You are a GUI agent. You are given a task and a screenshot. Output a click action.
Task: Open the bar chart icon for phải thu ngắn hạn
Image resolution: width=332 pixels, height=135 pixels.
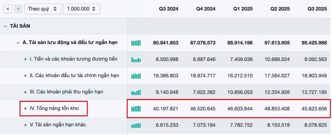[136, 92]
